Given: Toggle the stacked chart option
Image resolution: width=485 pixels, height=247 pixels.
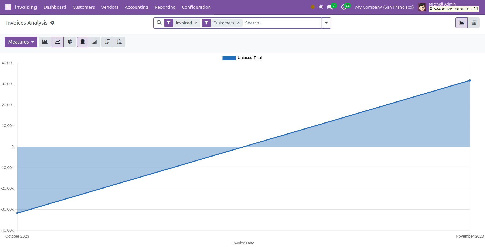Looking at the screenshot, I should 82,42.
